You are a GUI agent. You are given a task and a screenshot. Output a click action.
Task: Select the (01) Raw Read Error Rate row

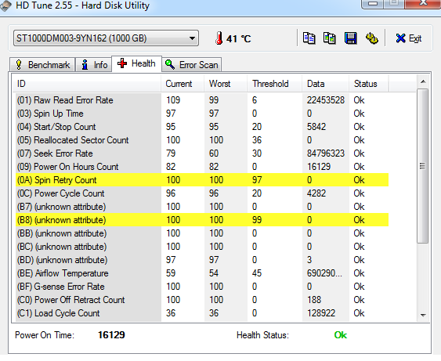click(x=202, y=100)
